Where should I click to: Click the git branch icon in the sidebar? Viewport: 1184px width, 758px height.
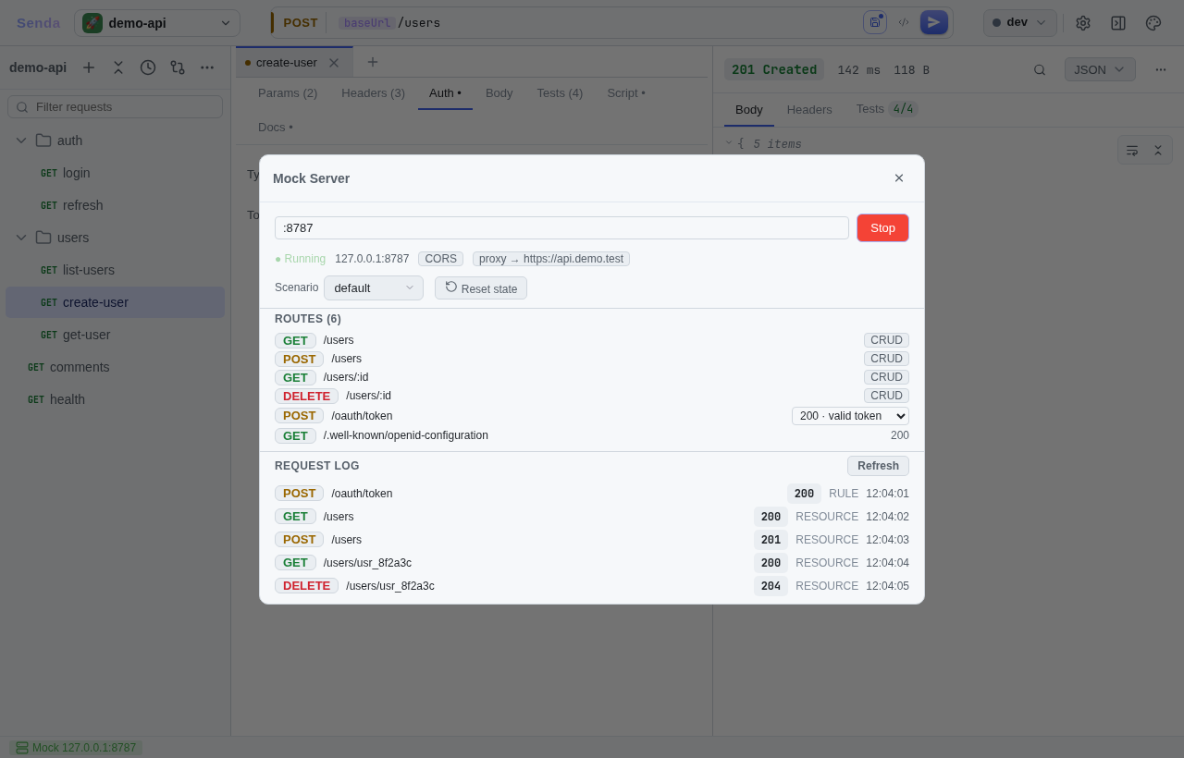coord(178,67)
